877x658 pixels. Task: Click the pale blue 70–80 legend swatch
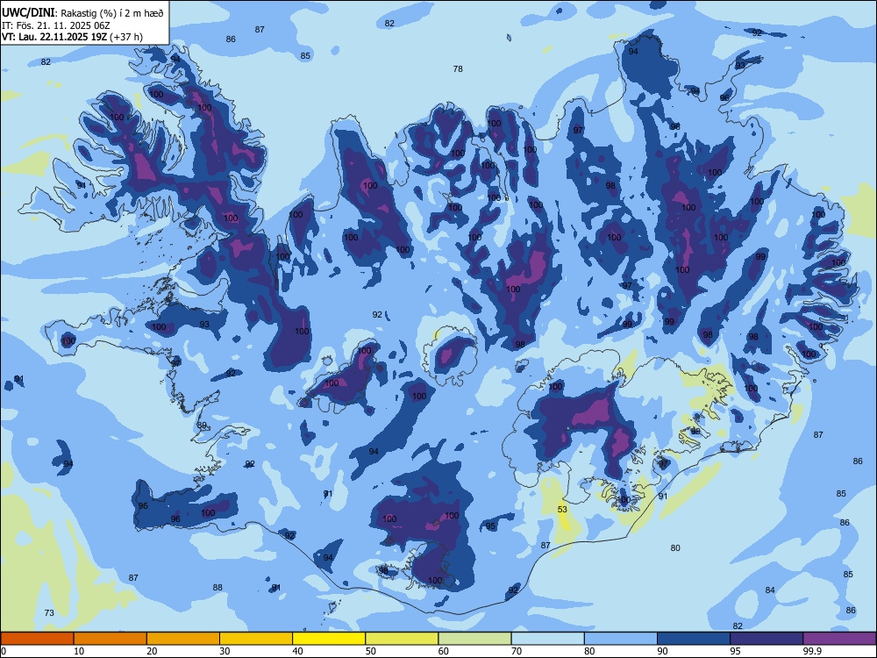tap(547, 639)
